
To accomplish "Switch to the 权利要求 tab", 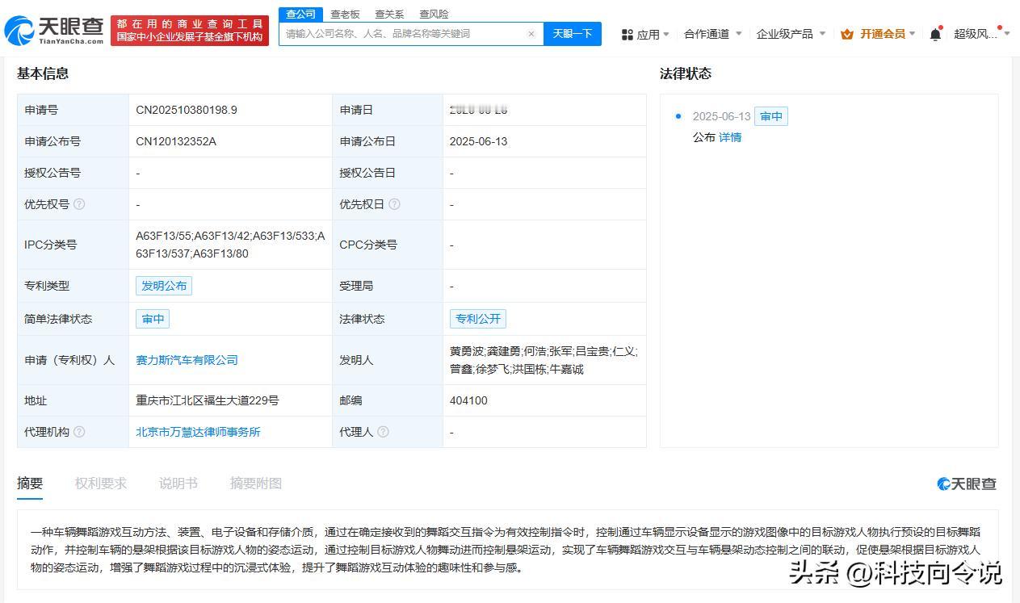I will (101, 484).
